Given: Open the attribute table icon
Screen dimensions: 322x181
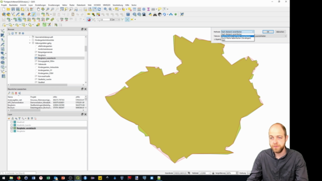Looking at the screenshot, I should click(x=134, y=9).
